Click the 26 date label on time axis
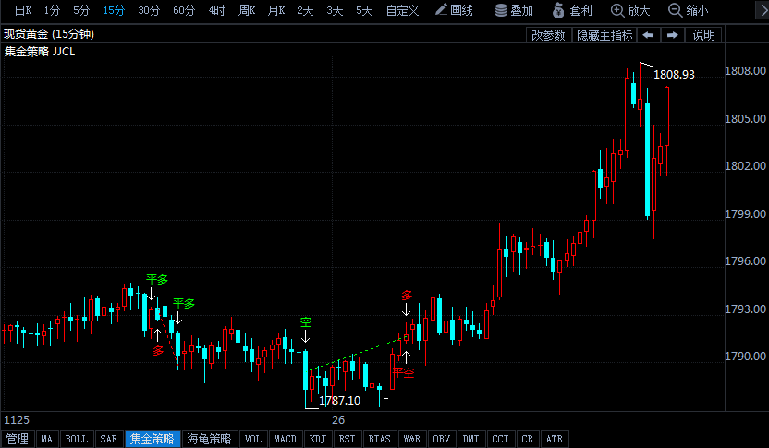Screen dimensions: 769x448 coord(338,420)
